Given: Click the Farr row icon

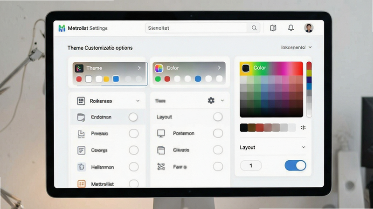Looking at the screenshot, I should click(161, 167).
